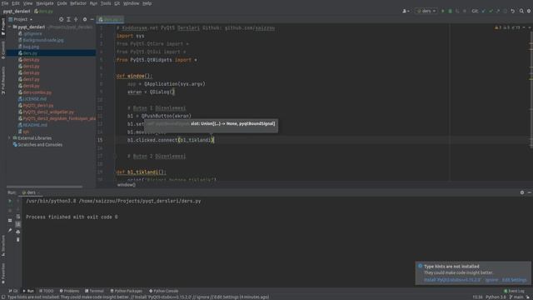533x300 pixels.
Task: Click the locate opened file icon
Action: coord(61,19)
